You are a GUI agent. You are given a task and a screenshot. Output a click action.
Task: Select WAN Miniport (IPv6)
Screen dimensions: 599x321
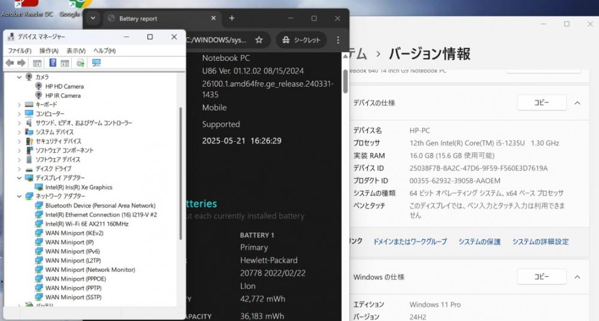72,251
